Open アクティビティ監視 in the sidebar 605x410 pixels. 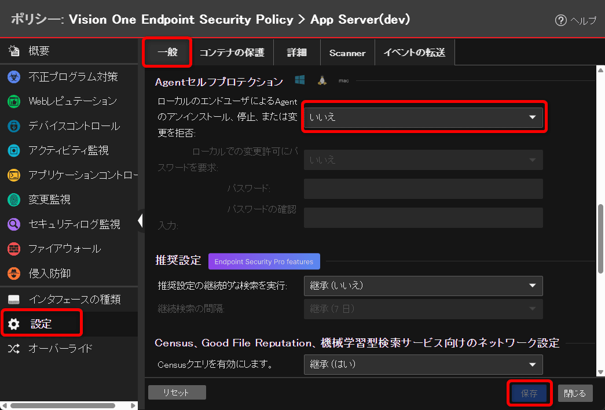69,150
